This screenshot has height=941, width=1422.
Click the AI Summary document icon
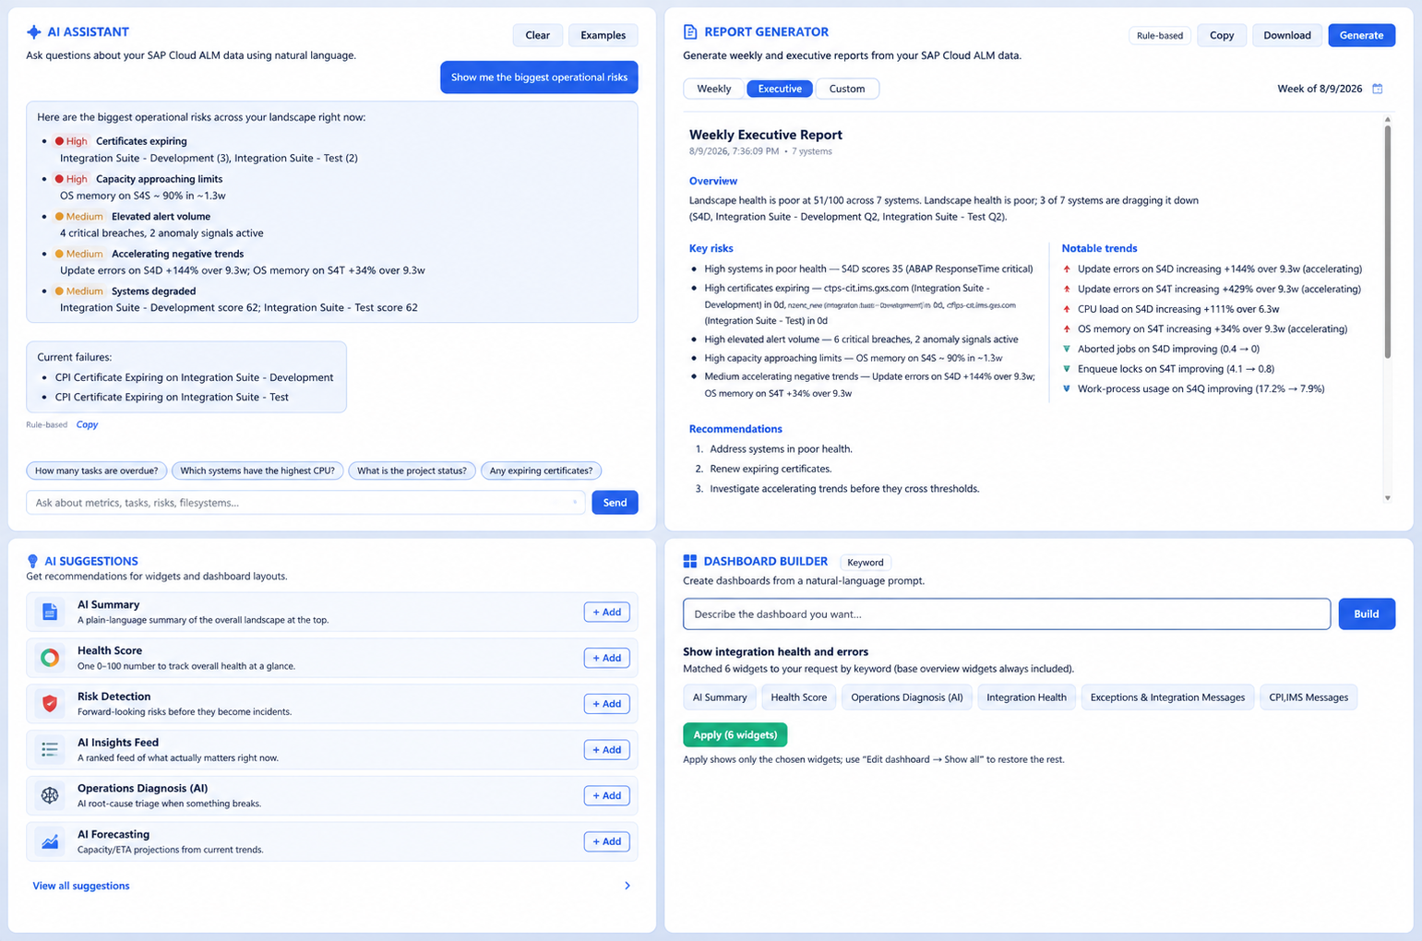coord(50,612)
